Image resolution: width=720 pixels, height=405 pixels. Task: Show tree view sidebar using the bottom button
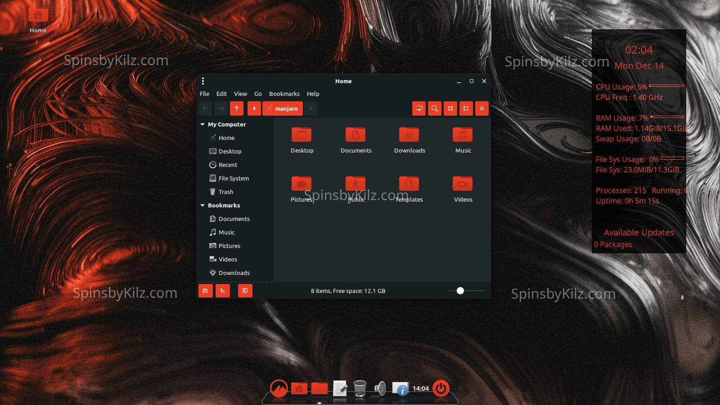pos(223,291)
